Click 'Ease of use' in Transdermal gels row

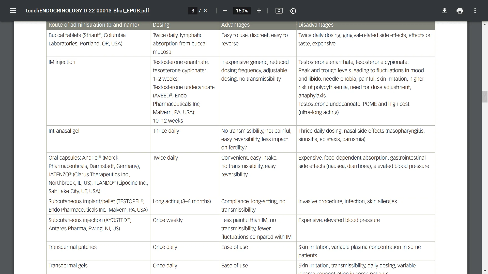click(234, 266)
